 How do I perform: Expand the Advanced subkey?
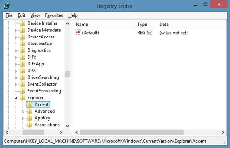point(23,112)
